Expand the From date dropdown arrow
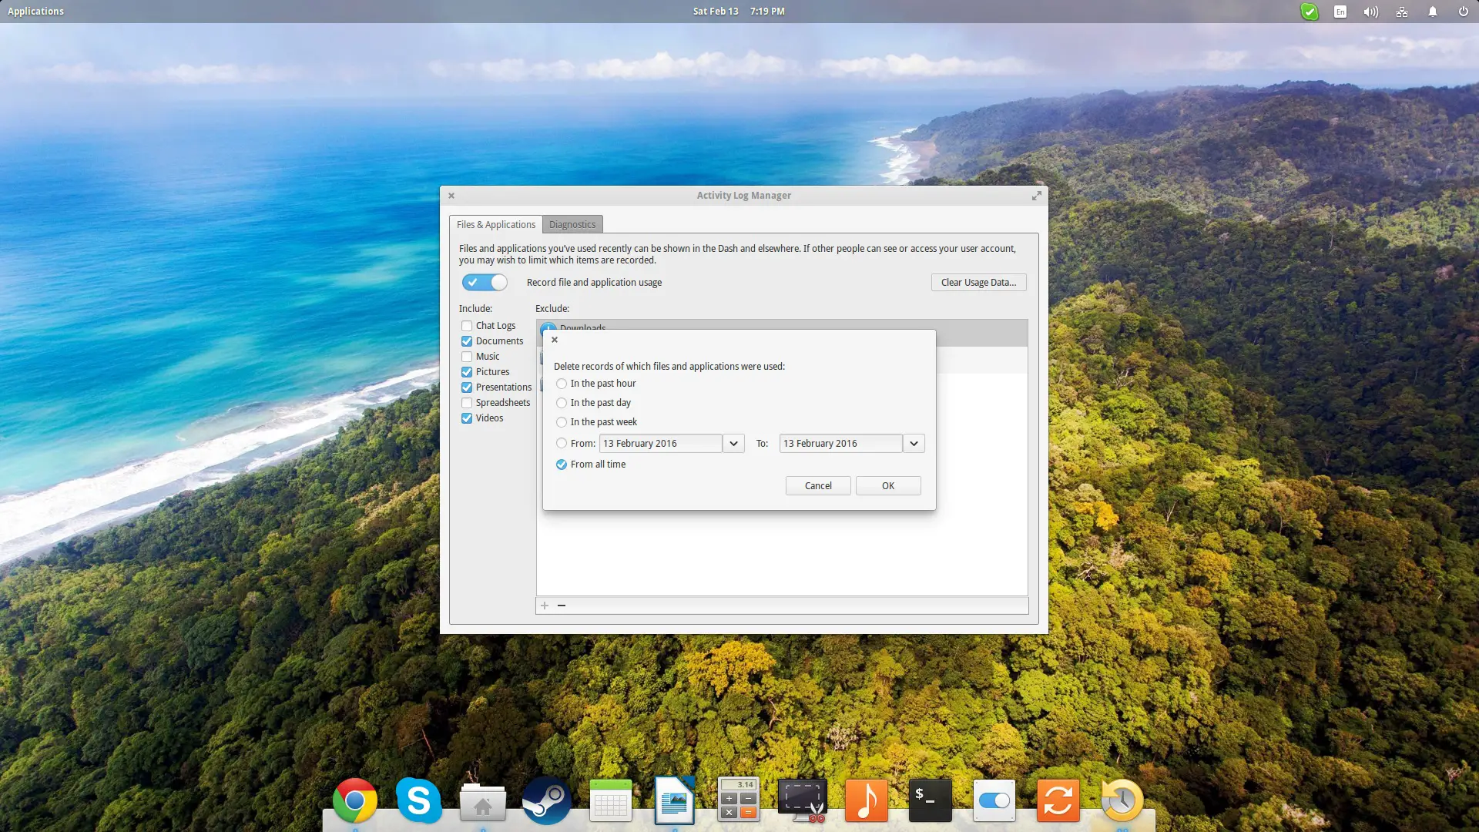 click(734, 444)
